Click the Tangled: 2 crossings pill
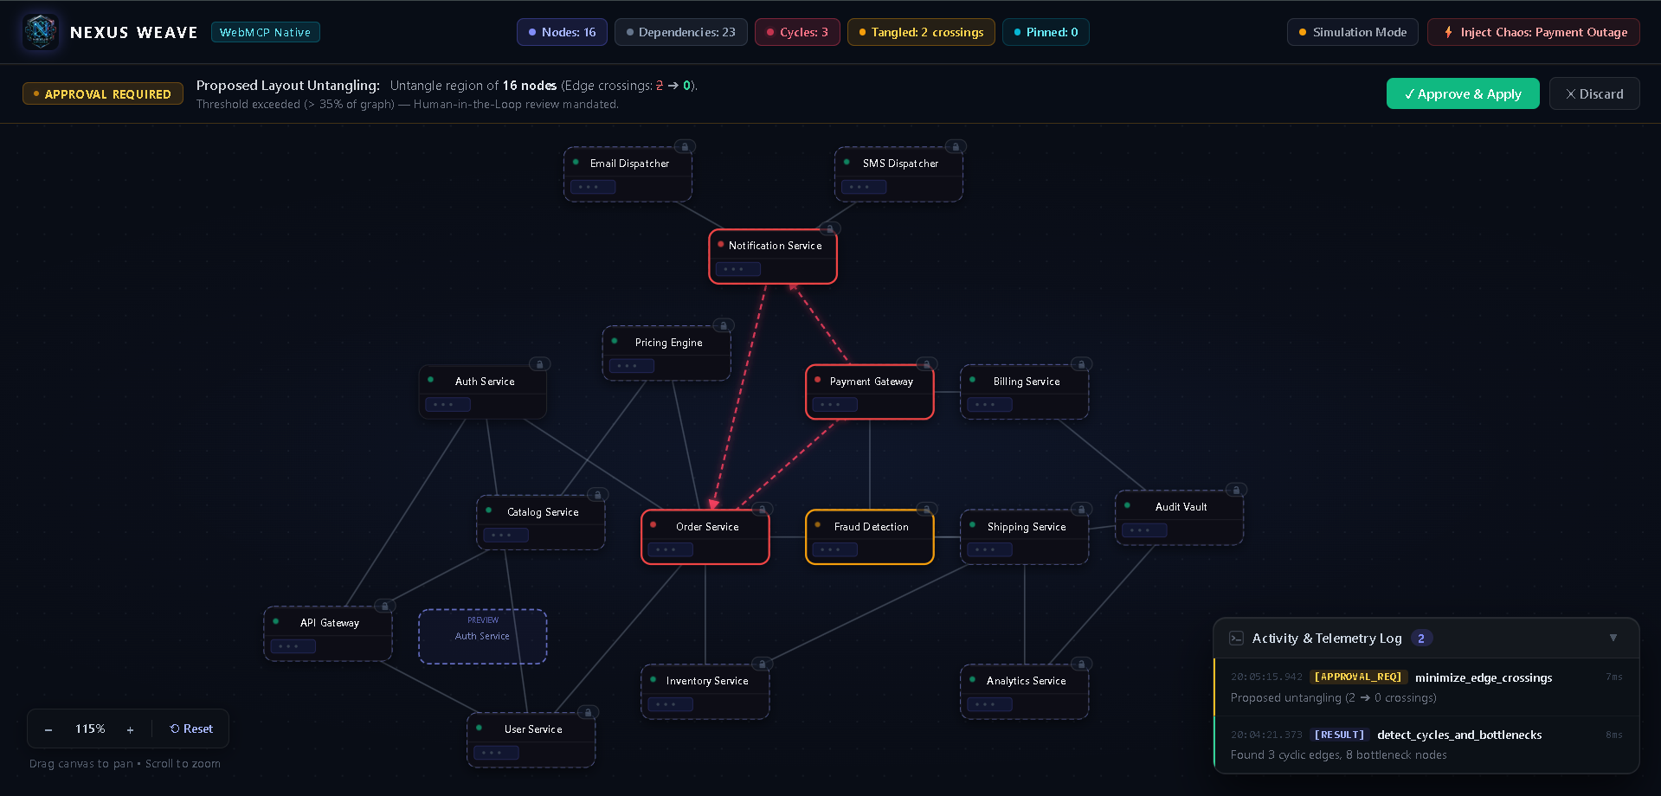 click(921, 32)
